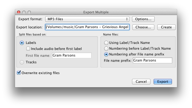
Task: Click the First file name field
Action: 72,55
